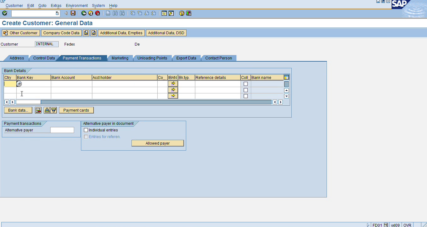Screen dimensions: 427x227
Task: Click the First Page icon
Action: click(133, 13)
